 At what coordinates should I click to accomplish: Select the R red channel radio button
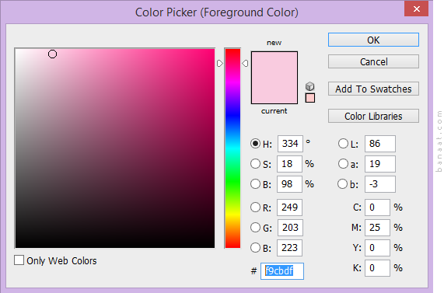[255, 208]
